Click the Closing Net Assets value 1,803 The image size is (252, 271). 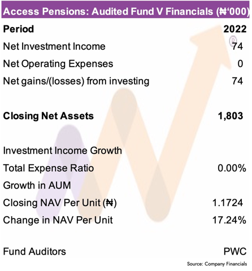coord(231,116)
